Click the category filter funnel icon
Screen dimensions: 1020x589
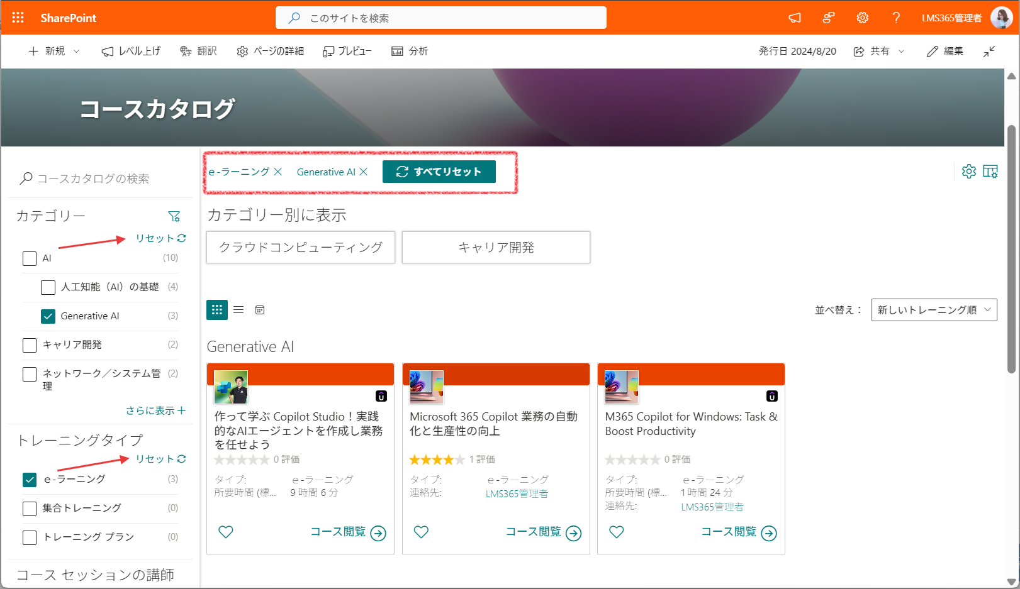(174, 216)
